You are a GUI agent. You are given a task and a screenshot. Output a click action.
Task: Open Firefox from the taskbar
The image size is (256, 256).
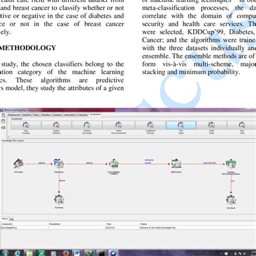coord(65,253)
